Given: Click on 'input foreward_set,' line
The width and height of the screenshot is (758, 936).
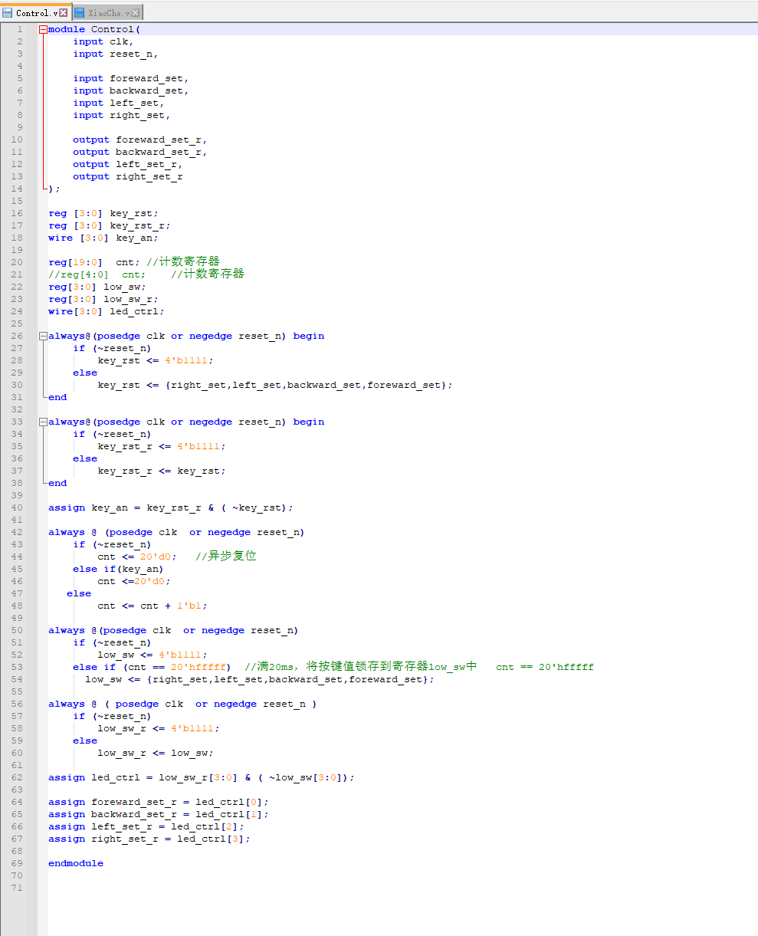Looking at the screenshot, I should pos(131,78).
